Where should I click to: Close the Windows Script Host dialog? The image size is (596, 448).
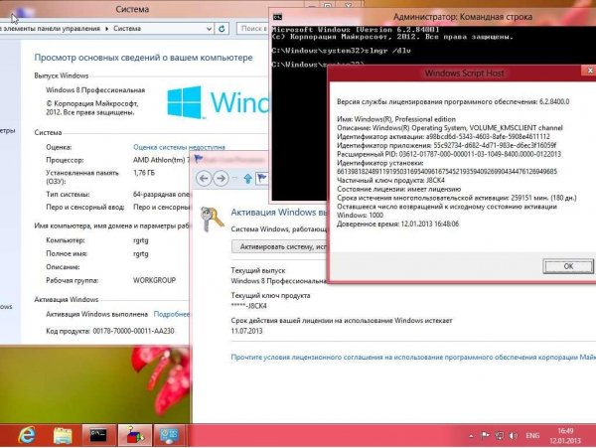coord(589,71)
